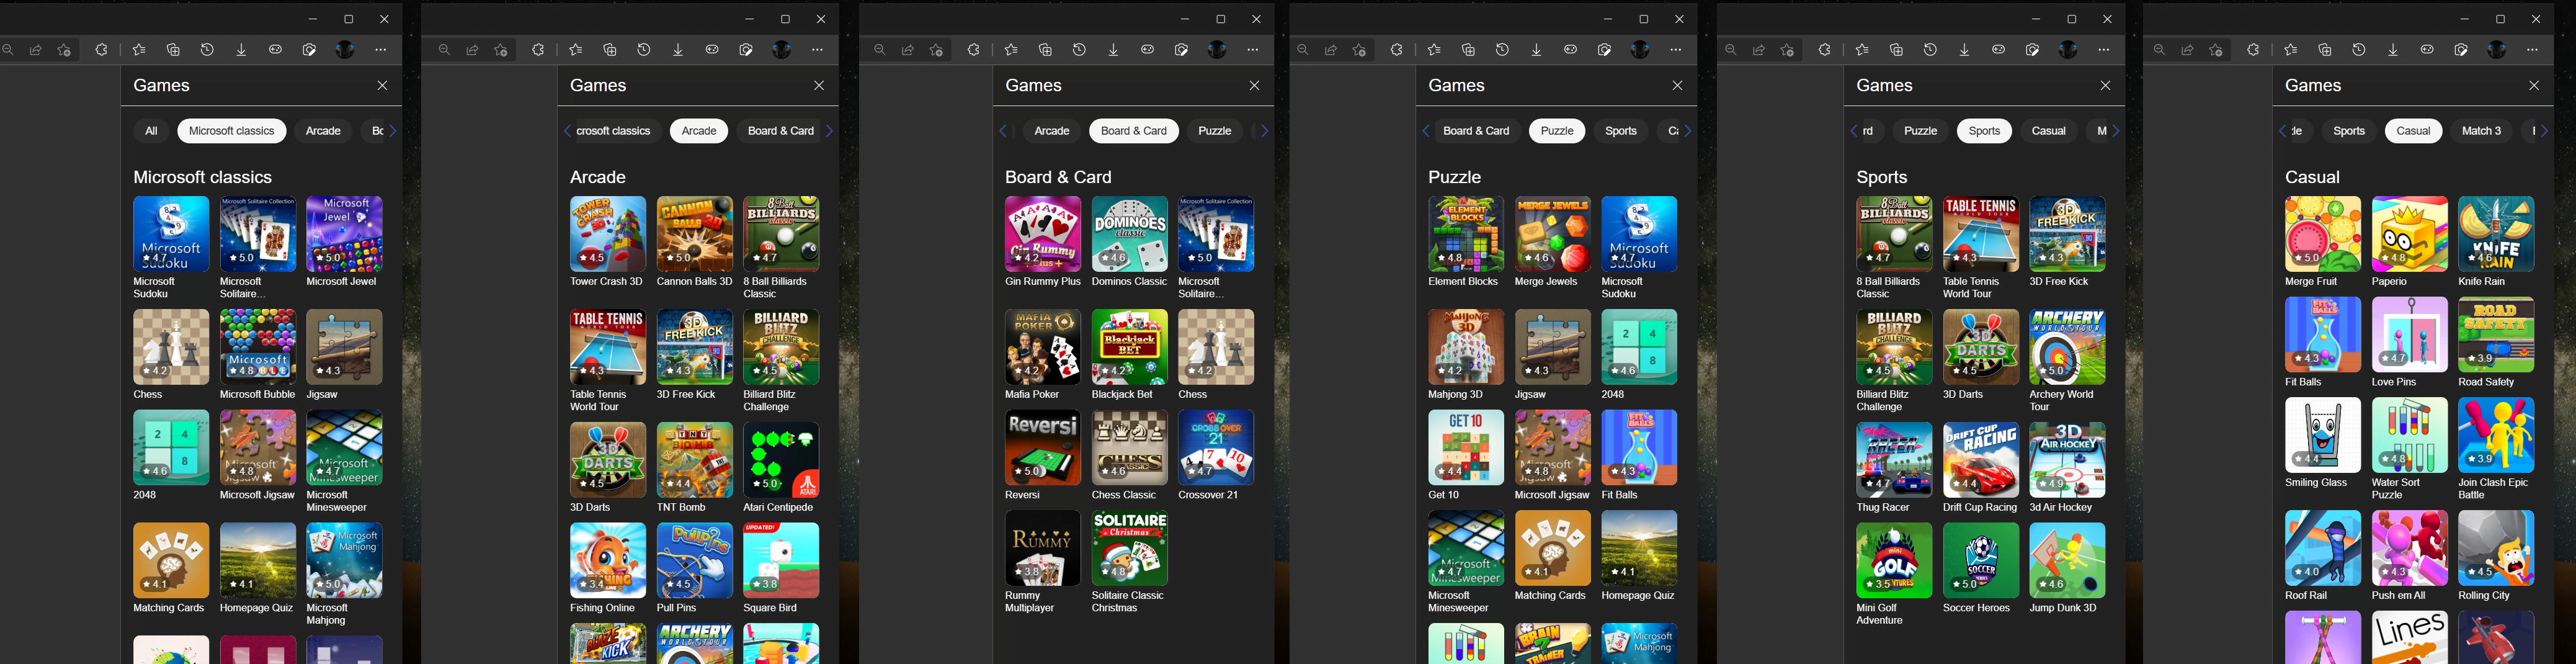
Task: Play Cannon Balls 3D in Arcade panel
Action: (695, 241)
